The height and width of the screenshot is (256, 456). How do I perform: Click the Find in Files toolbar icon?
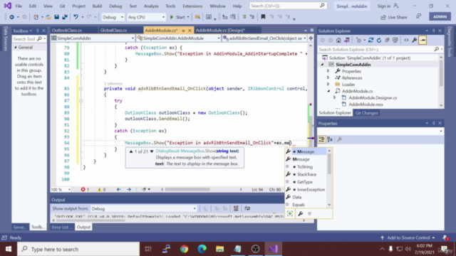coord(197,17)
